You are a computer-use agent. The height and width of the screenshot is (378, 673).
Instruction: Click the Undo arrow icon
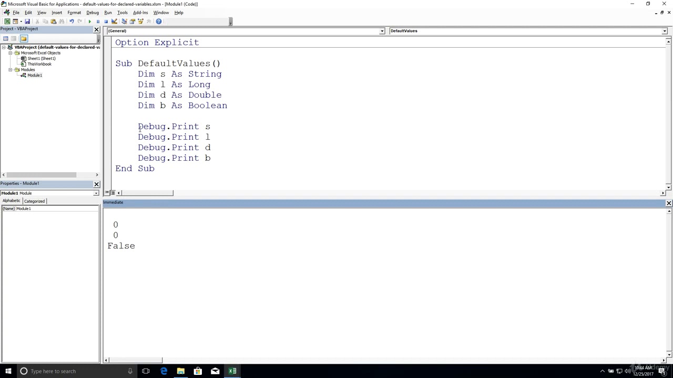point(72,22)
